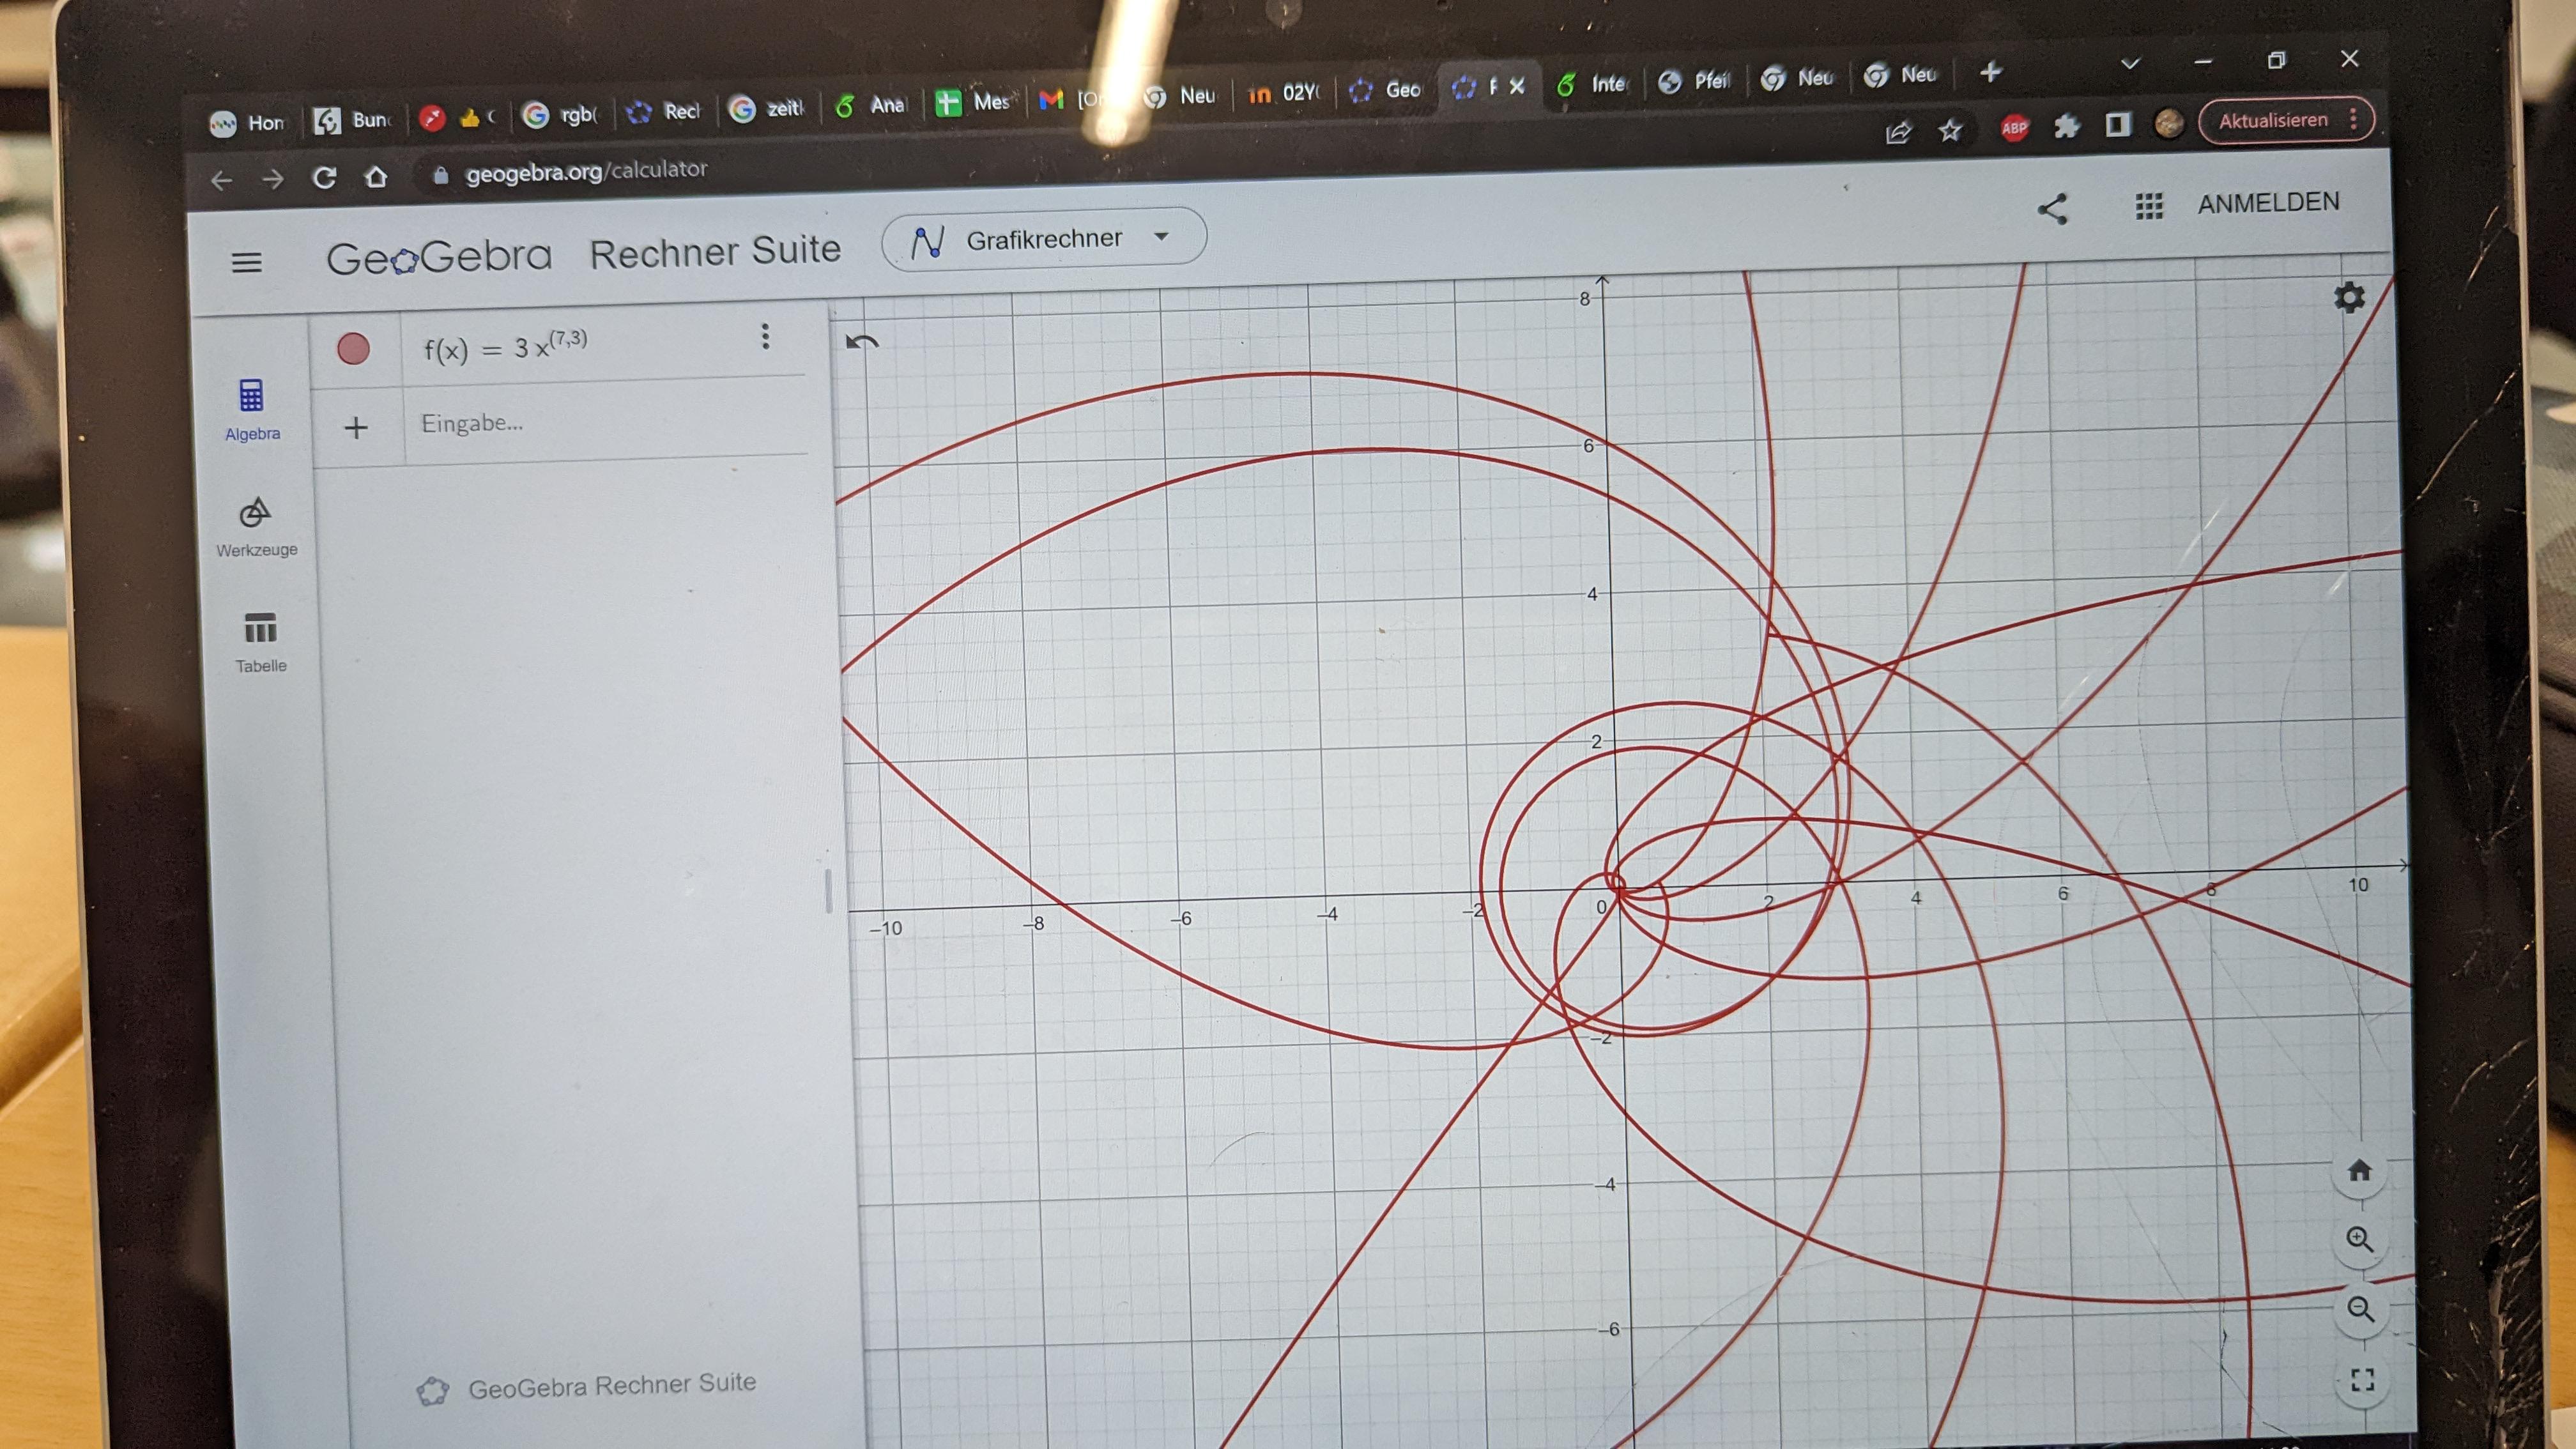Open the three-dot menu for f(x)
Viewport: 2576px width, 1449px height.
pos(765,336)
